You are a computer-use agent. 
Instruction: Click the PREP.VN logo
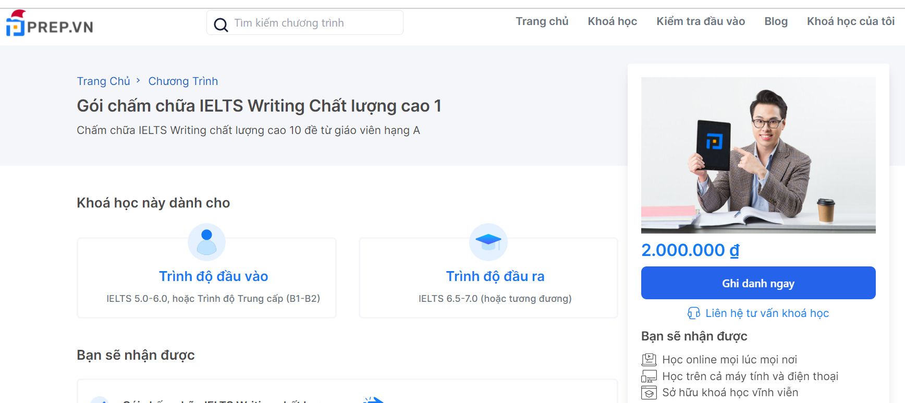tap(49, 23)
